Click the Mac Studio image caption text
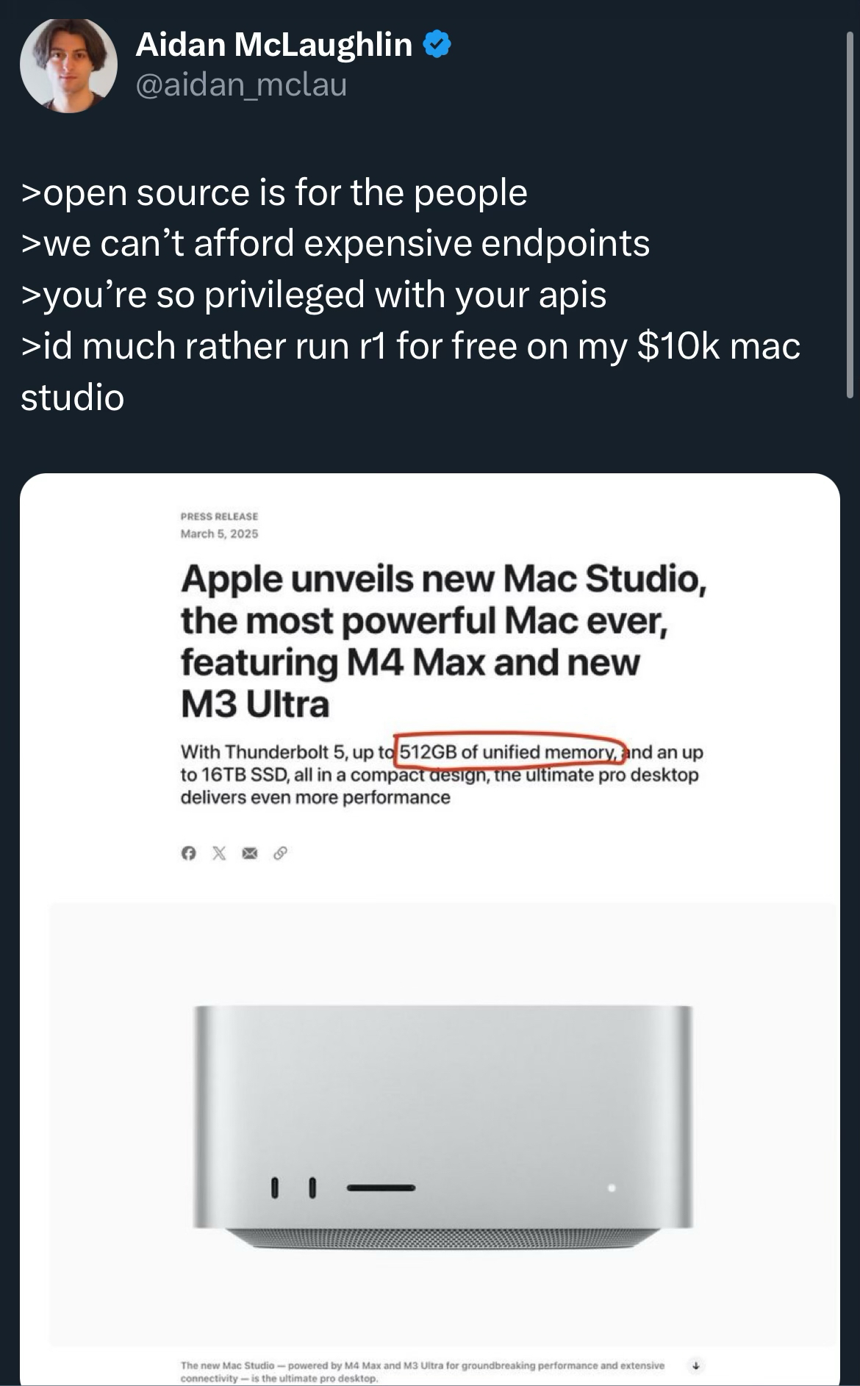The height and width of the screenshot is (1386, 860). tap(422, 1371)
